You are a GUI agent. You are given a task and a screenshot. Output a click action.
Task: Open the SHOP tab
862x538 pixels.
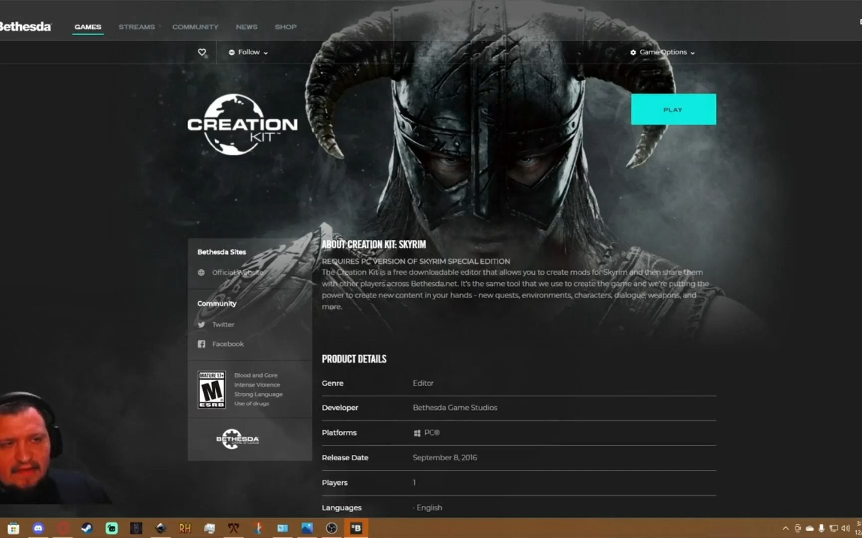tap(286, 27)
